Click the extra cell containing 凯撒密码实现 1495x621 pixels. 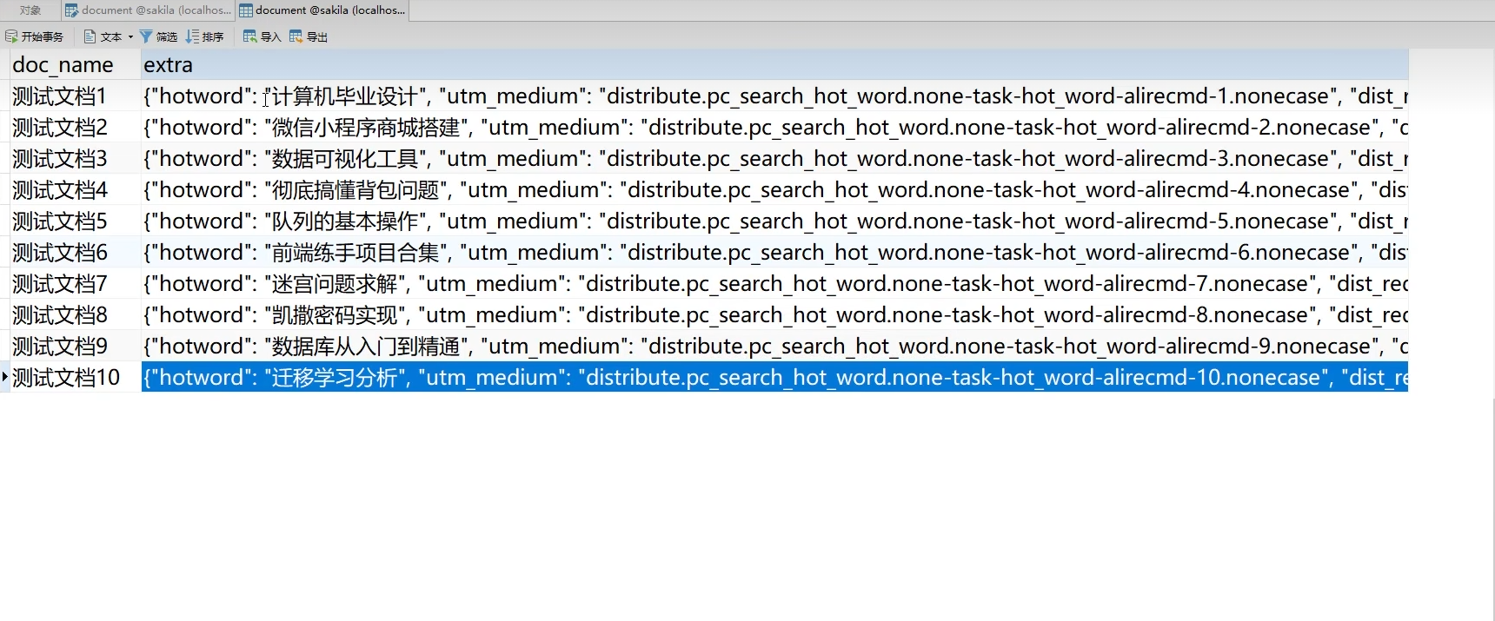(x=774, y=315)
